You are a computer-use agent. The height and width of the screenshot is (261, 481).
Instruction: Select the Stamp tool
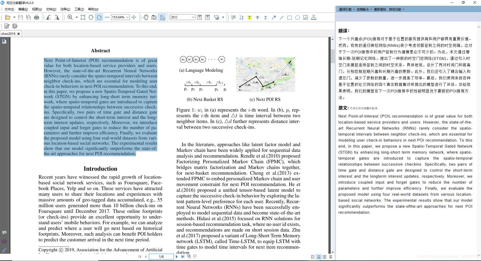(314, 17)
